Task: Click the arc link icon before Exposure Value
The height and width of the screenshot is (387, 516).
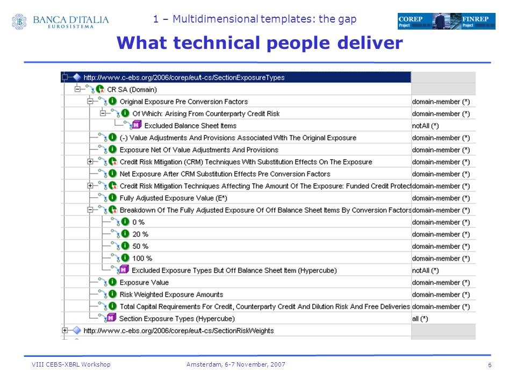Action: (103, 282)
